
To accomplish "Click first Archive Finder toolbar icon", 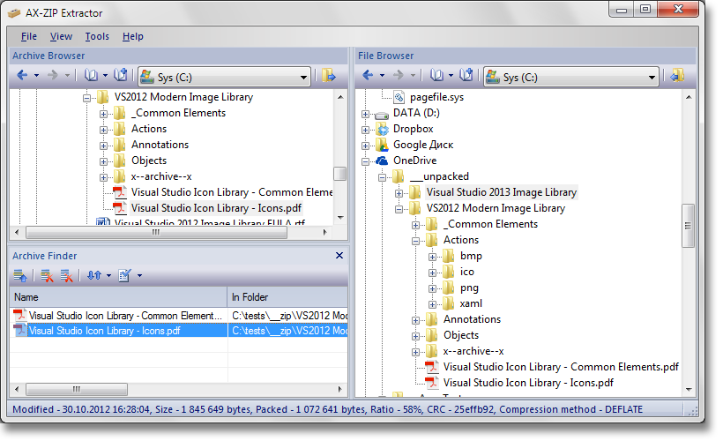I will coord(20,276).
